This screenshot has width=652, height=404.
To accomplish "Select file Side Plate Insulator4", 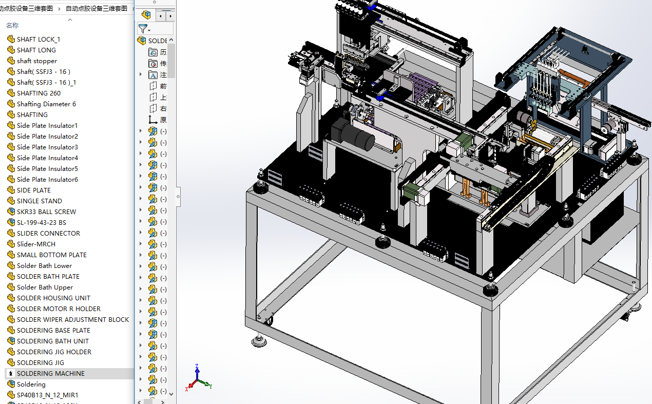I will point(47,158).
